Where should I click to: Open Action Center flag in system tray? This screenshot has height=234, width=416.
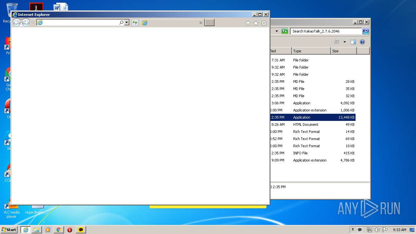[385, 229]
